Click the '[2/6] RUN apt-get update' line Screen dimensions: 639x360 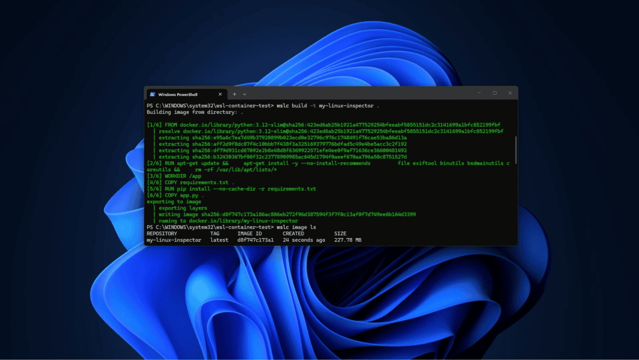[x=328, y=166]
